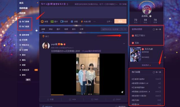This screenshot has width=180, height=107.
Task: Click the search magnifier icon in feed filter
Action: (122, 29)
